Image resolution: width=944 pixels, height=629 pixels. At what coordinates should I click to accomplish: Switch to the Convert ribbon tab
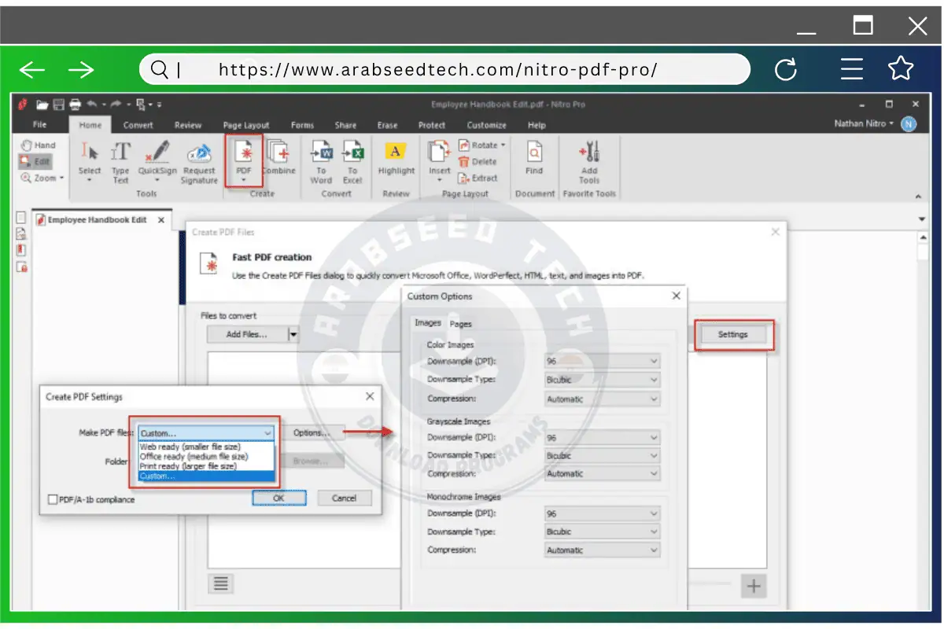pos(138,124)
